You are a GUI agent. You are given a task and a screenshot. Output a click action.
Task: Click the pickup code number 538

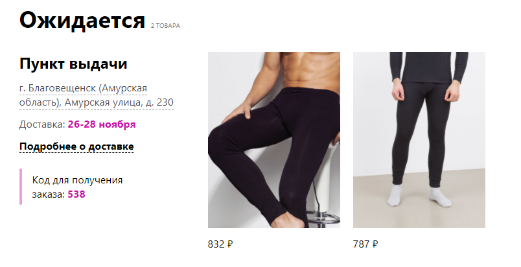pyautogui.click(x=76, y=194)
